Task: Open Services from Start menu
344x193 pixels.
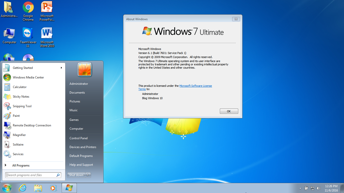Action: [x=34, y=154]
